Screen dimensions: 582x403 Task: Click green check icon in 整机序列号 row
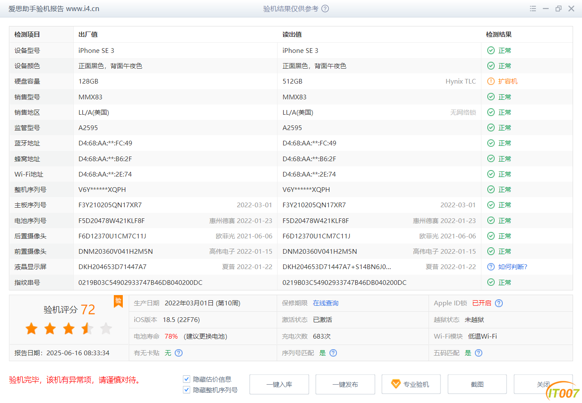point(491,189)
